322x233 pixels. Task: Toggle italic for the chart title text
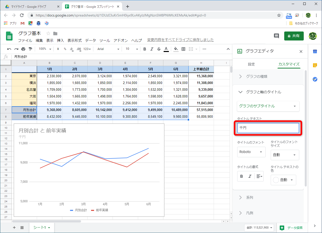pos(250,176)
